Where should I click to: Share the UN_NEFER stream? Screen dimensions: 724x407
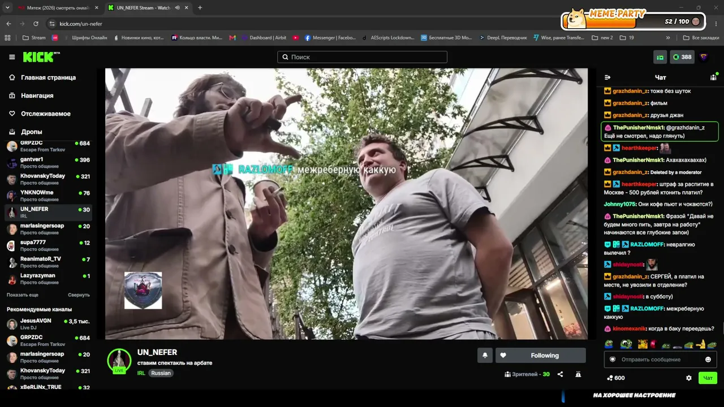560,374
